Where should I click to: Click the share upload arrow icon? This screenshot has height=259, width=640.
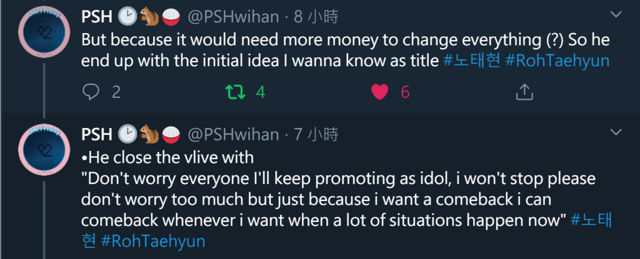coord(524,92)
